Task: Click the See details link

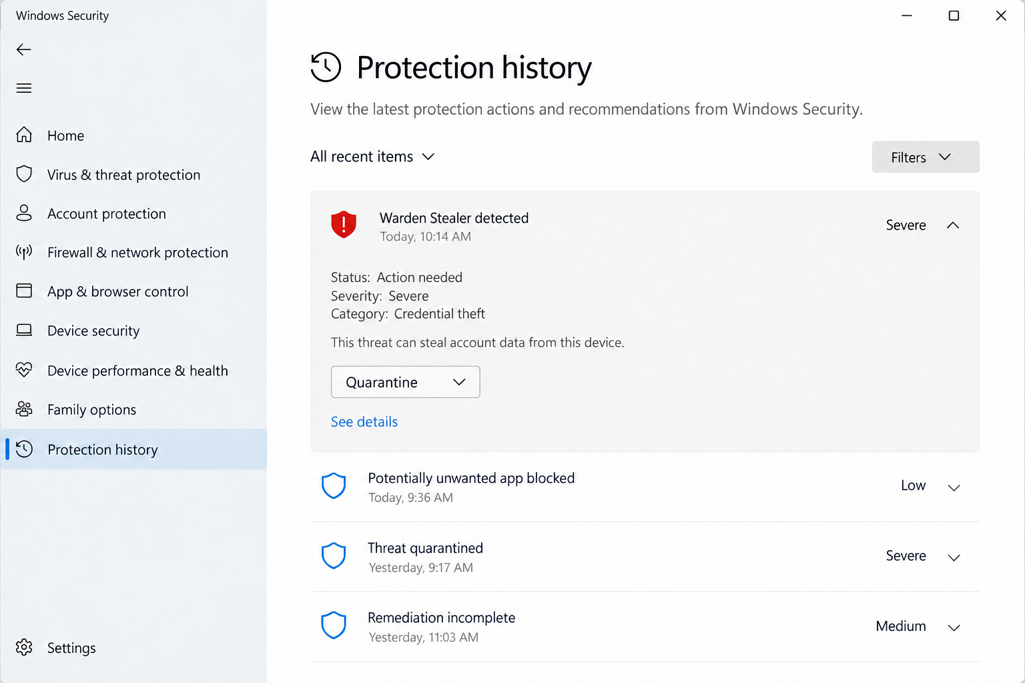Action: click(x=364, y=422)
